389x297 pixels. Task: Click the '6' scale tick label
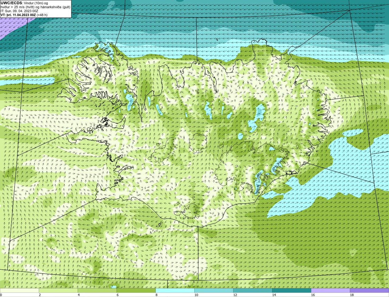click(118, 295)
